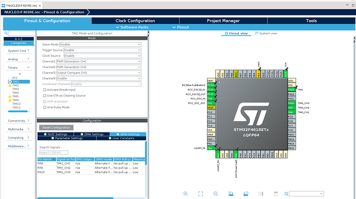This screenshot has width=356, height=199.
Task: Enable Activate-Break-Input checkbox
Action: 44,90
